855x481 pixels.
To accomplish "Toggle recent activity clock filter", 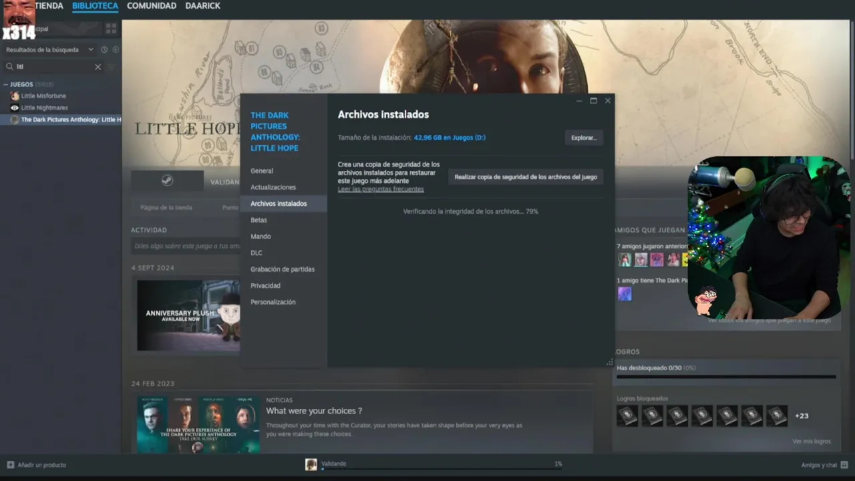I will (104, 49).
